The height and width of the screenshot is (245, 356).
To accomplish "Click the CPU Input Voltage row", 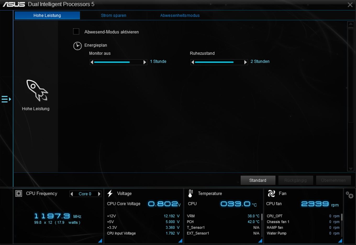I will pos(143,233).
